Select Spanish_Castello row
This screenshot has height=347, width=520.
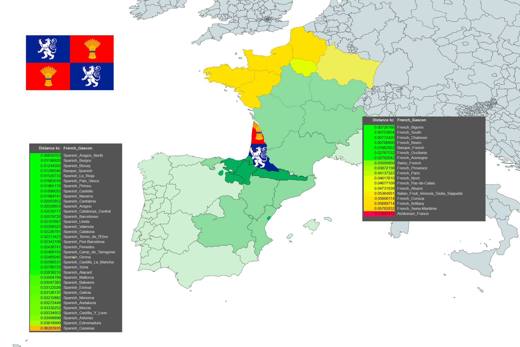[x=76, y=191]
